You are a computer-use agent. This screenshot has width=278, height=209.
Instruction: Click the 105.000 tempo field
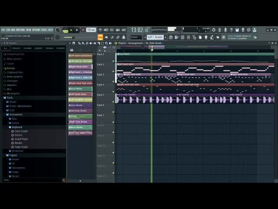91,30
